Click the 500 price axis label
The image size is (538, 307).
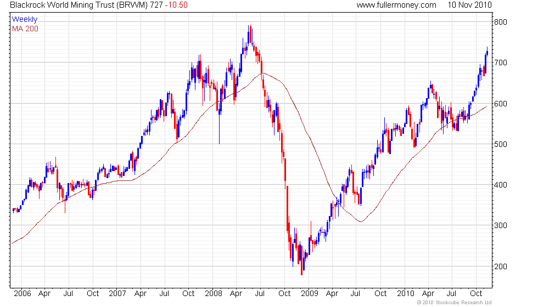500,144
